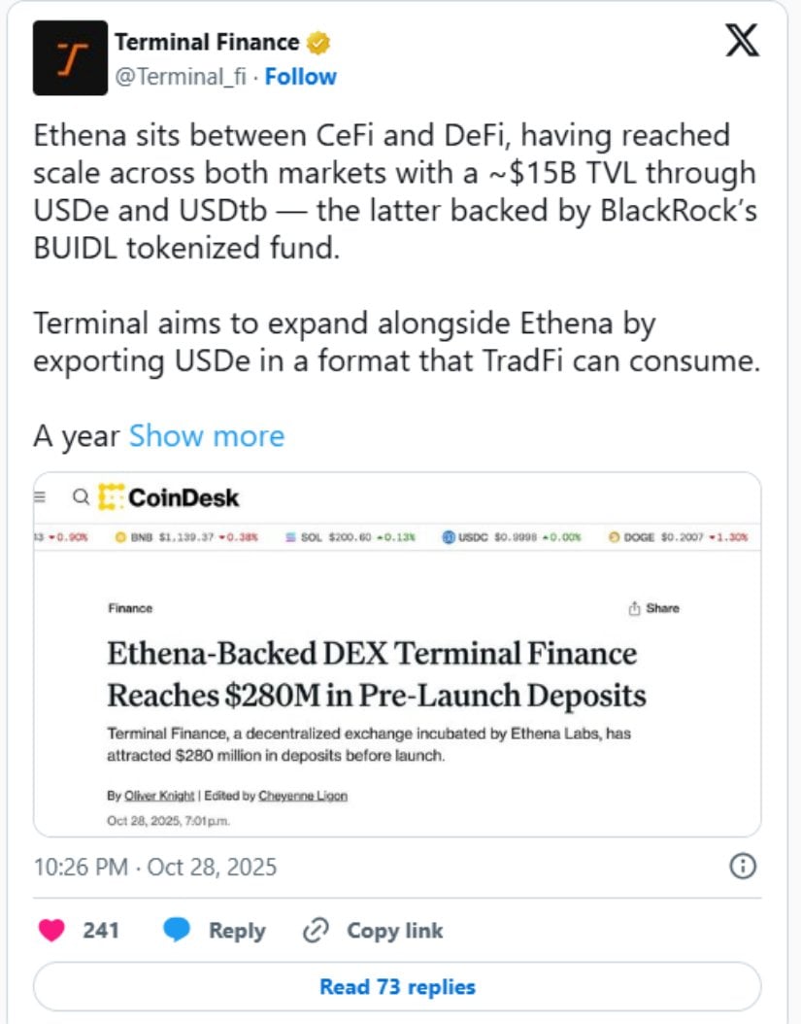Screen dimensions: 801x1024
Task: Click the verified gold checkmark badge
Action: tap(317, 41)
